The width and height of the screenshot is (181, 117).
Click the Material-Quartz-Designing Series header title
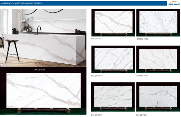(21, 4)
